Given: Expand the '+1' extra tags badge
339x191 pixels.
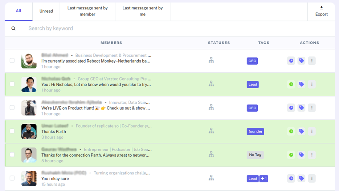Looking at the screenshot, I should click(264, 178).
